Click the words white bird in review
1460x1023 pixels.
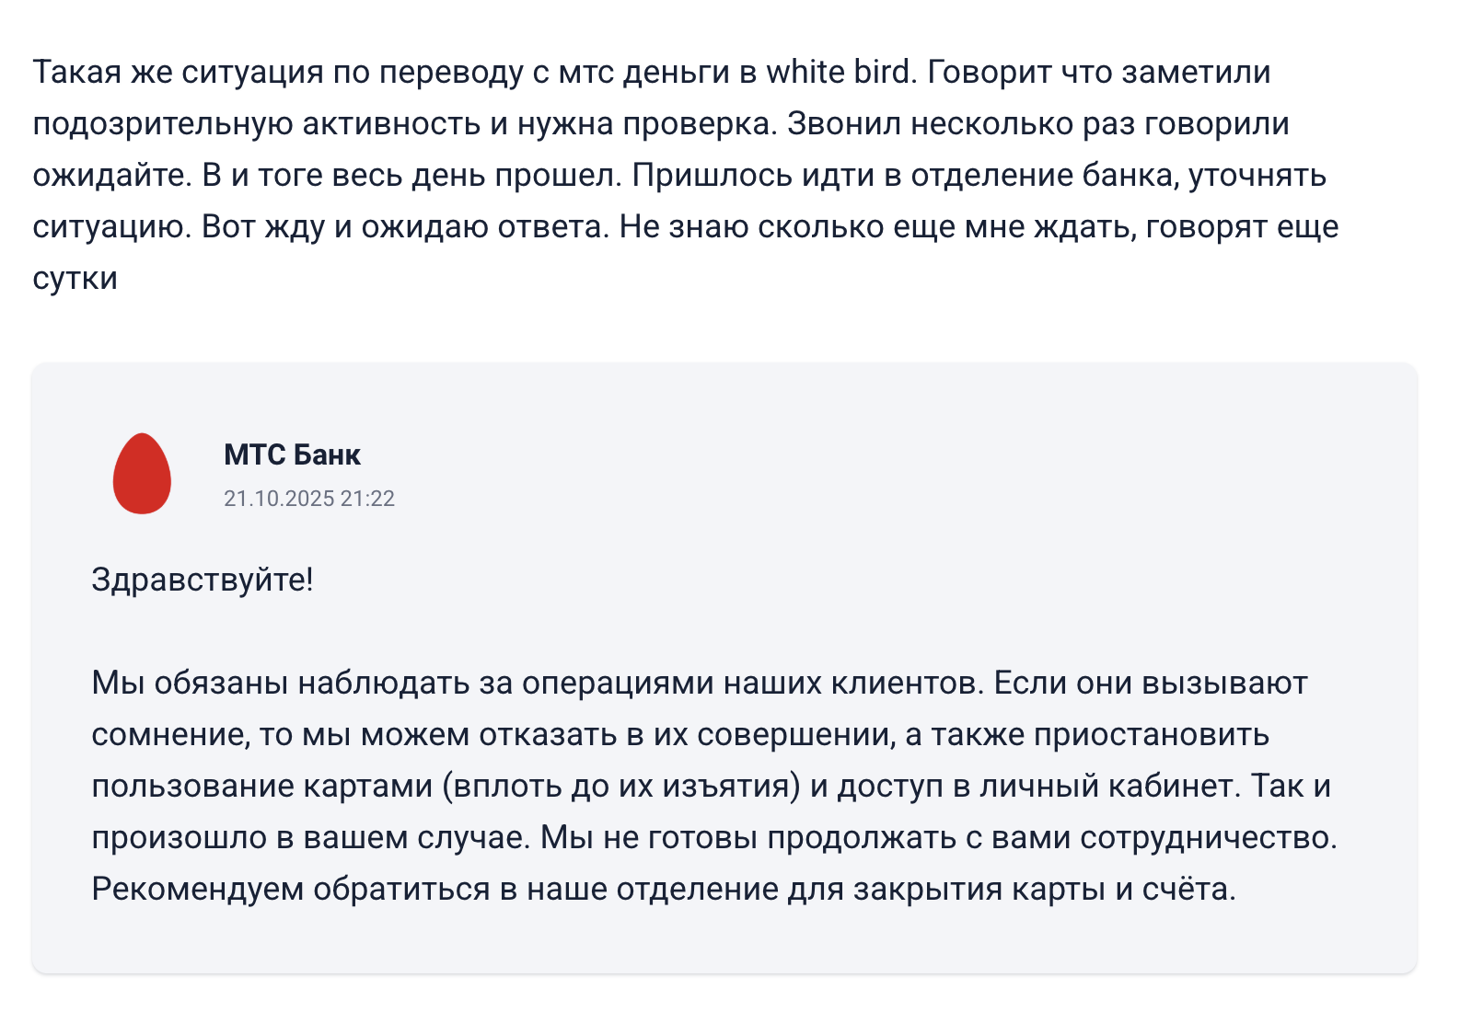tap(838, 72)
